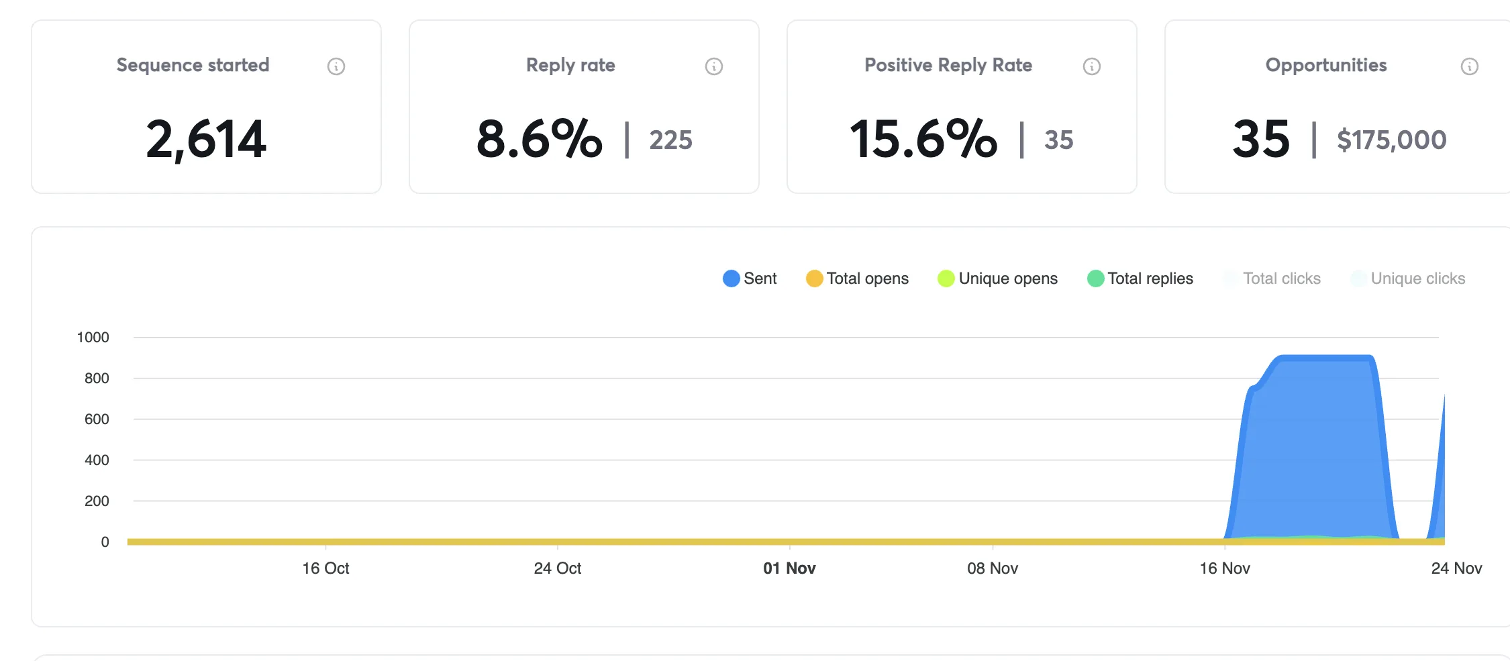Toggle the Total replies legend series

tap(1140, 278)
